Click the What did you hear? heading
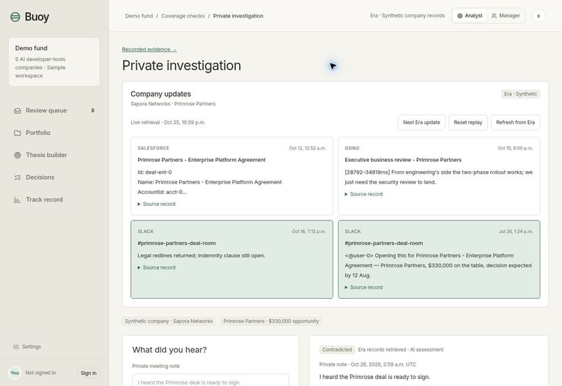This screenshot has width=562, height=386. coord(169,350)
